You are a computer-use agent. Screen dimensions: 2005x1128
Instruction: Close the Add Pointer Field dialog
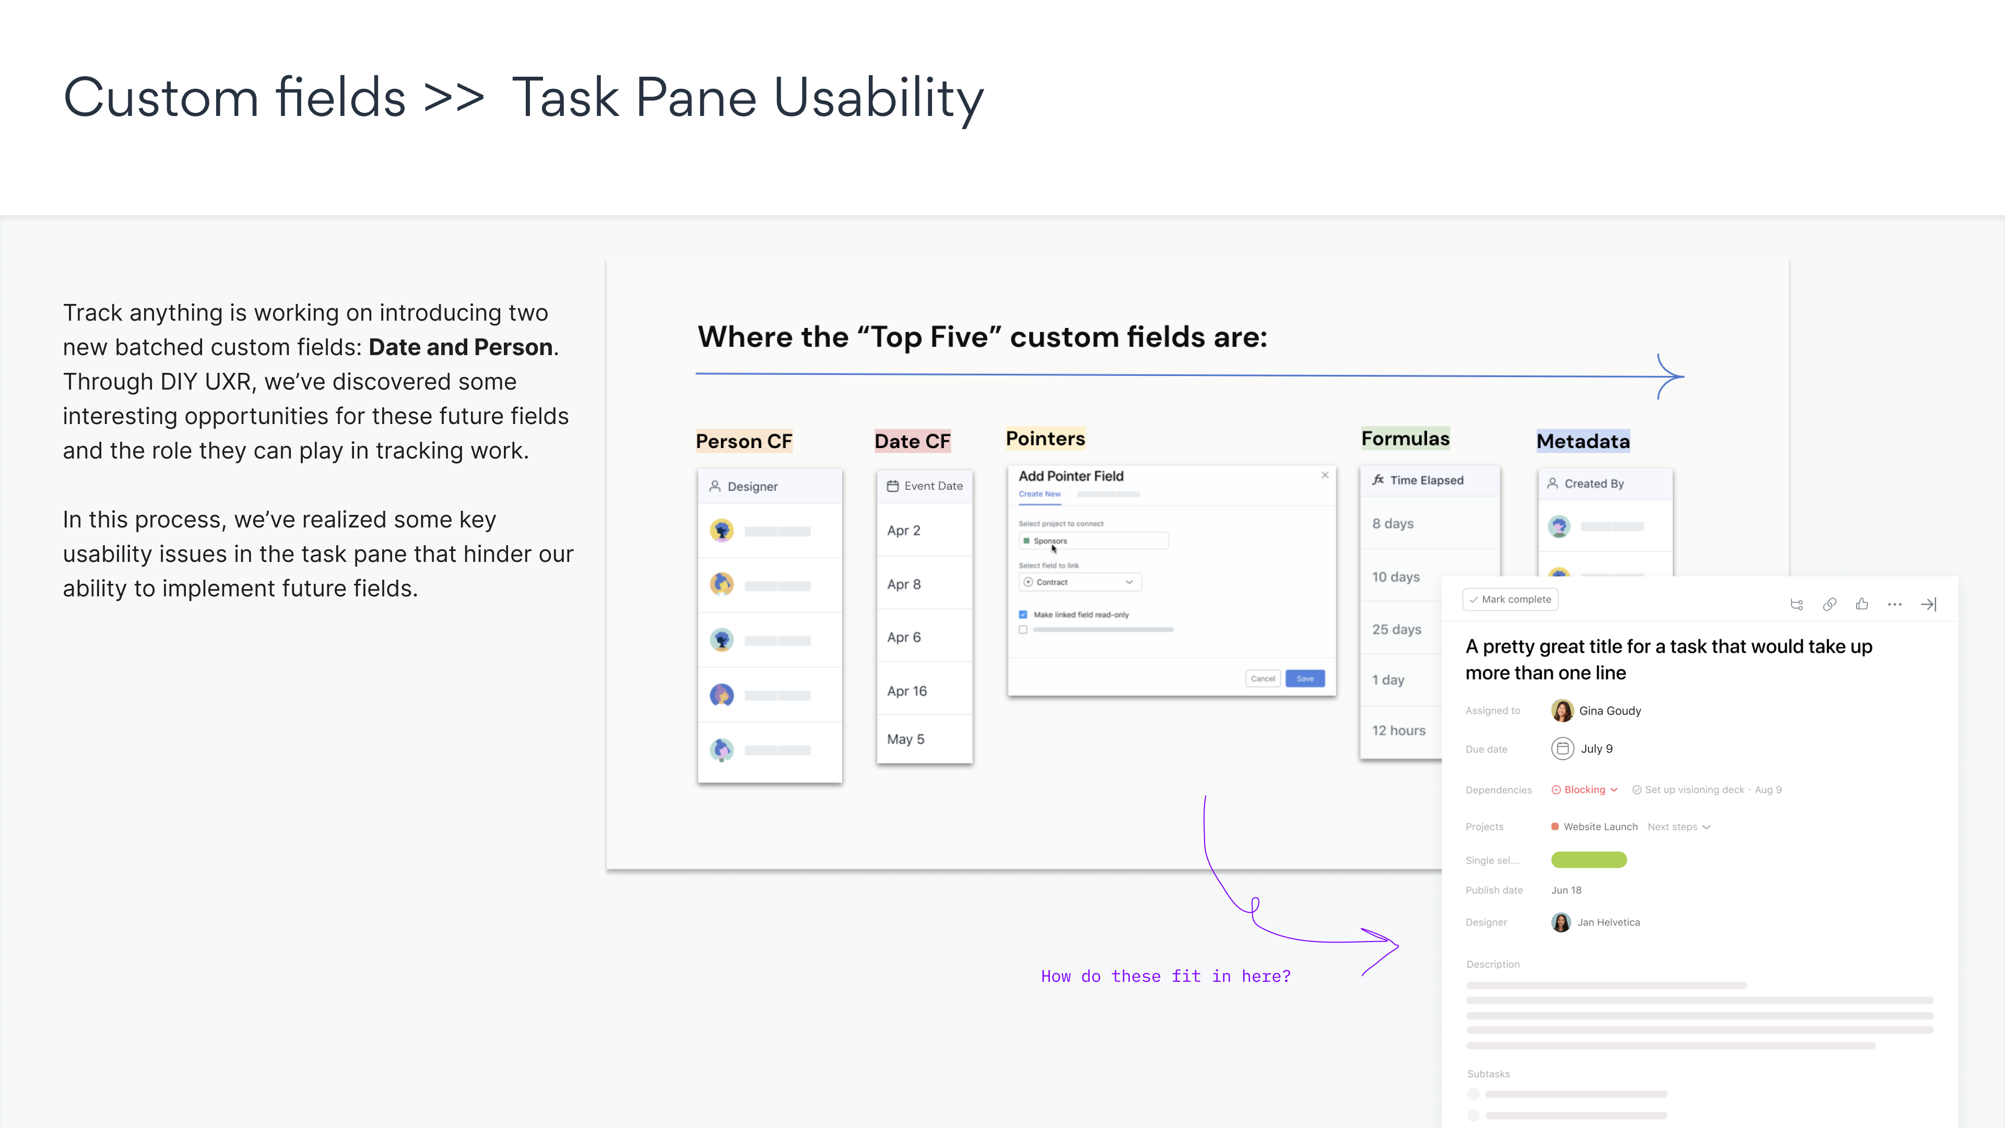(x=1325, y=475)
